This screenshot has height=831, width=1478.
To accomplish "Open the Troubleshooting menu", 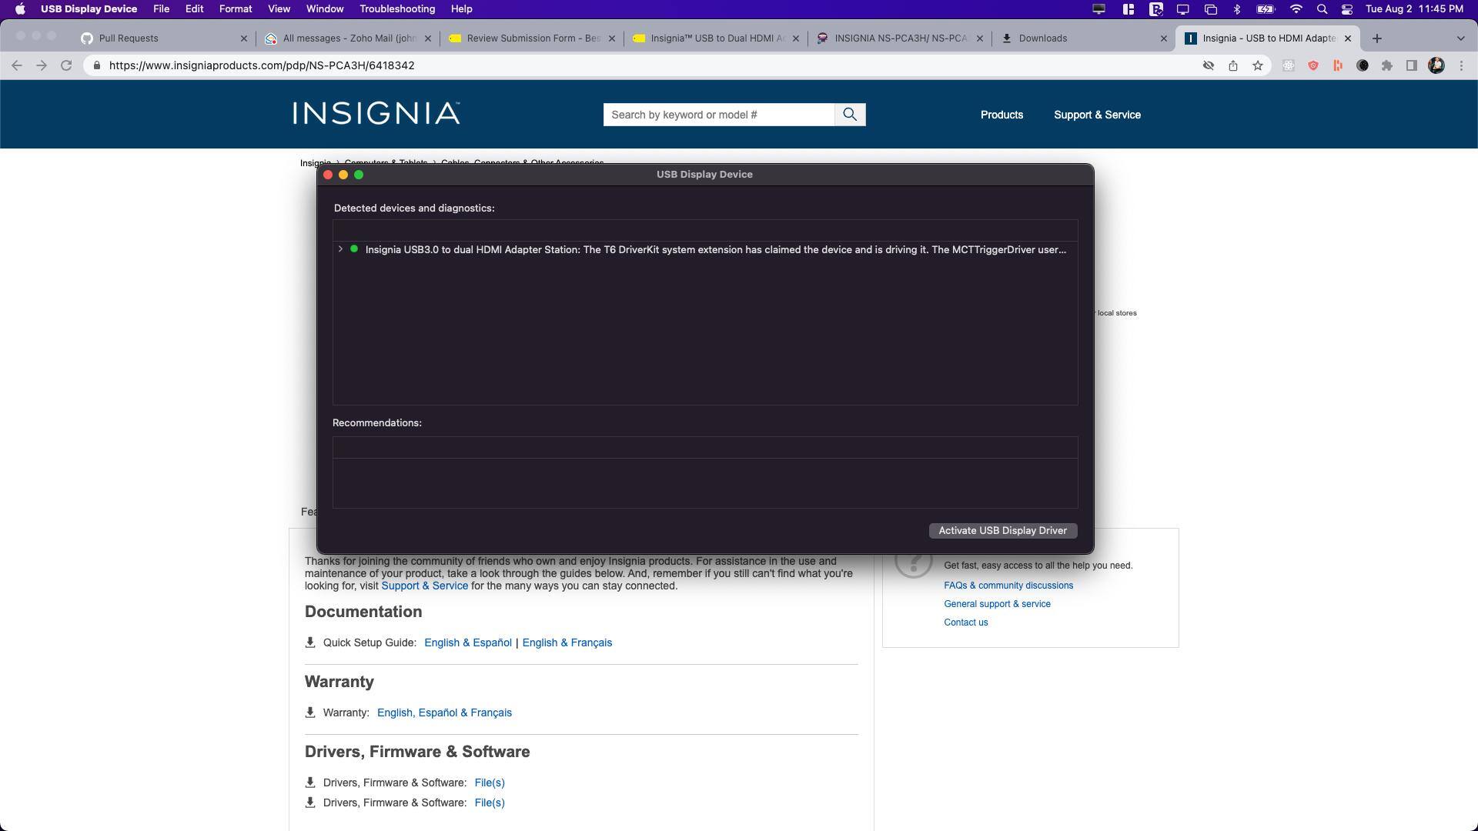I will tap(397, 9).
